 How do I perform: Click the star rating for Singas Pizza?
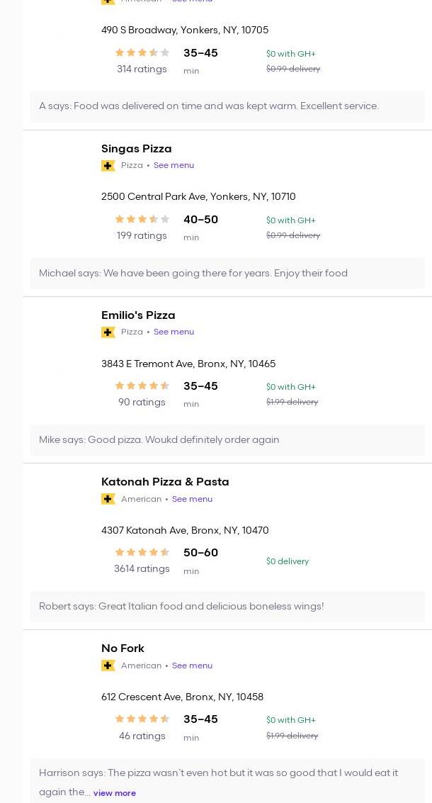142,219
